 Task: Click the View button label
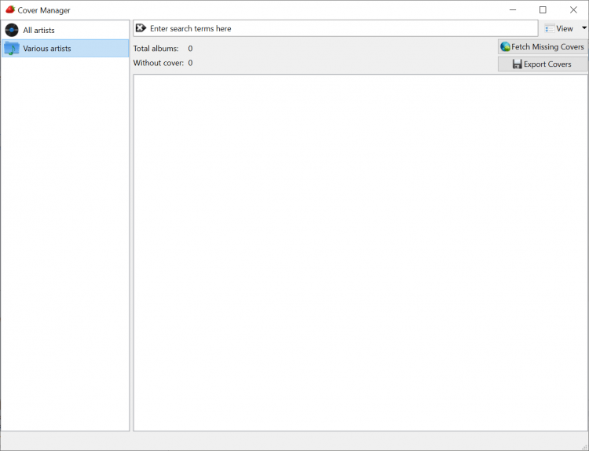(x=565, y=28)
